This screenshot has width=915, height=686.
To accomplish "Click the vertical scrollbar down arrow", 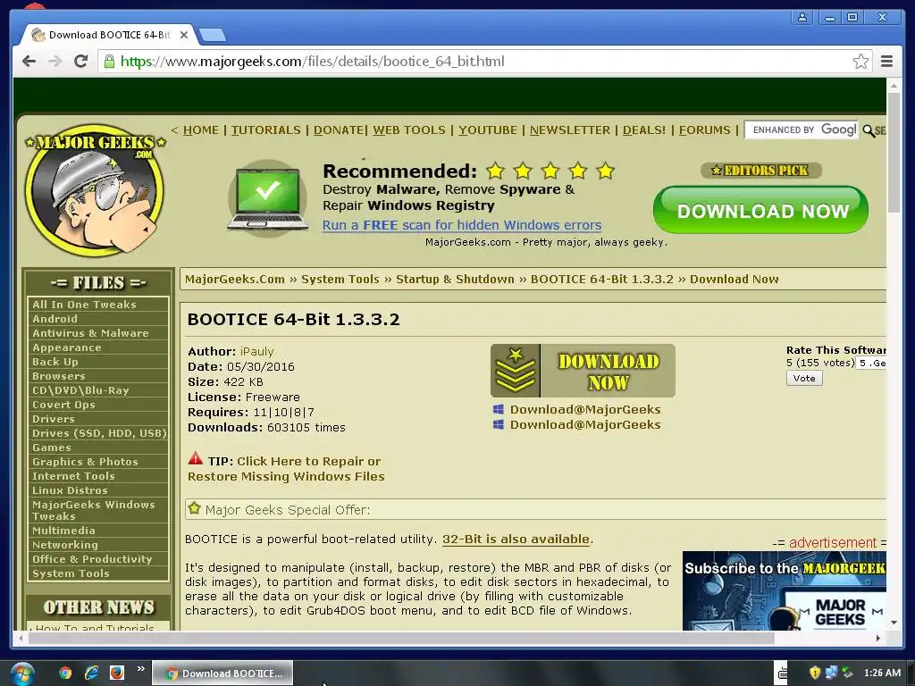I will (894, 623).
